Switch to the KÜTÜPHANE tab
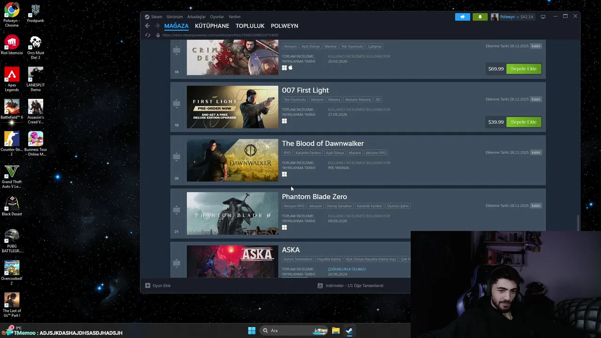The image size is (601, 338). pos(212,26)
